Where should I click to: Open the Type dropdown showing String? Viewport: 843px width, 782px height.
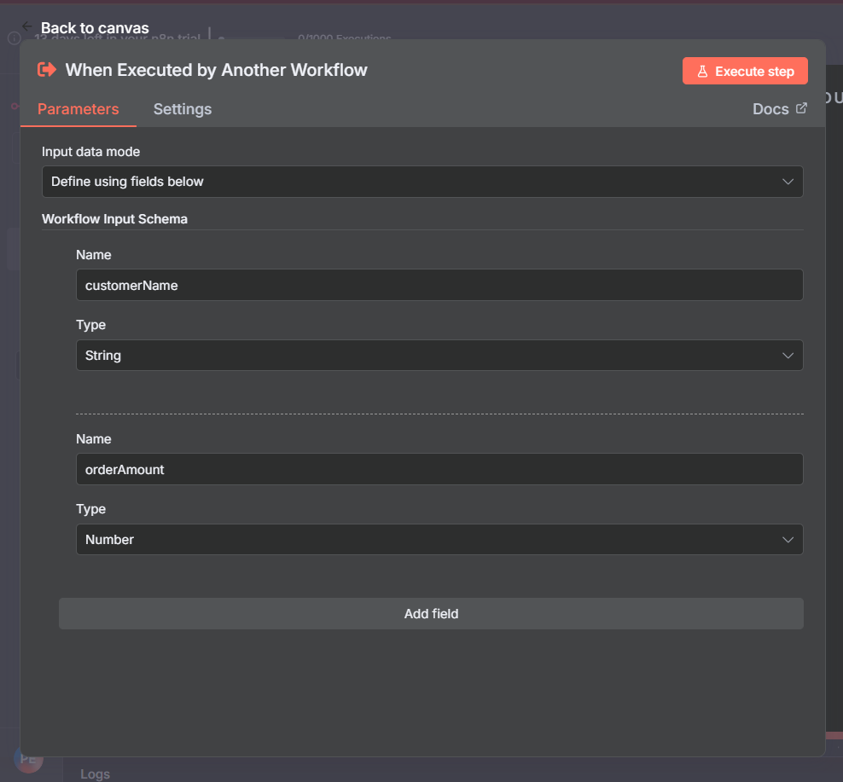click(x=439, y=356)
